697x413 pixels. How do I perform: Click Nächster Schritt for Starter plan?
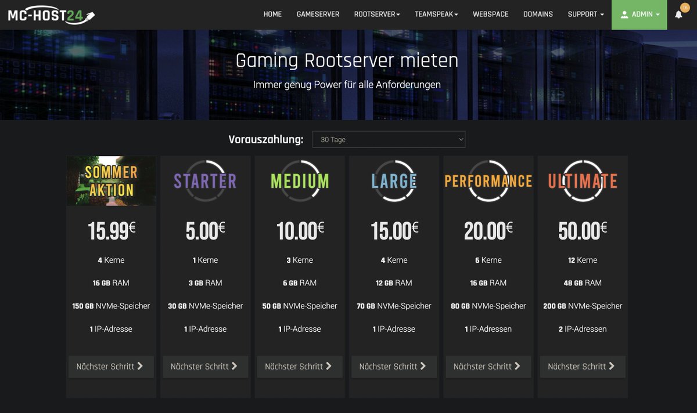[x=205, y=367]
